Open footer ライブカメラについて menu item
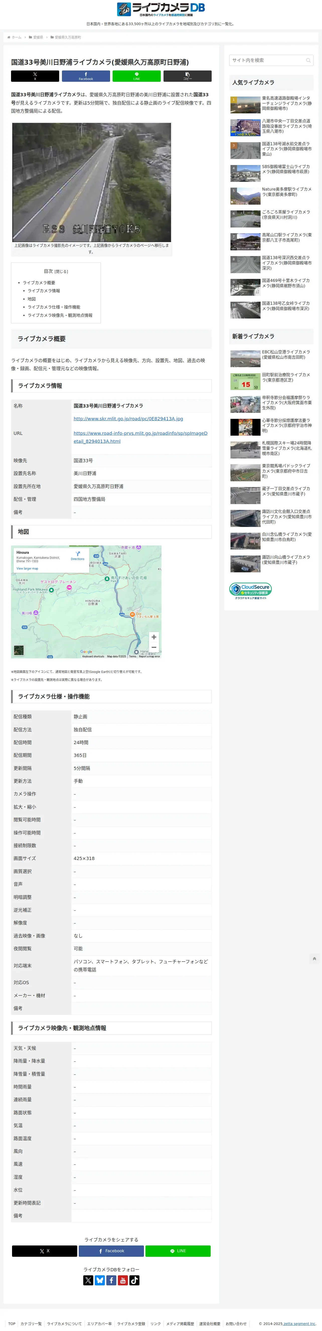Screen dimensions: 322x1331 (64, 1323)
